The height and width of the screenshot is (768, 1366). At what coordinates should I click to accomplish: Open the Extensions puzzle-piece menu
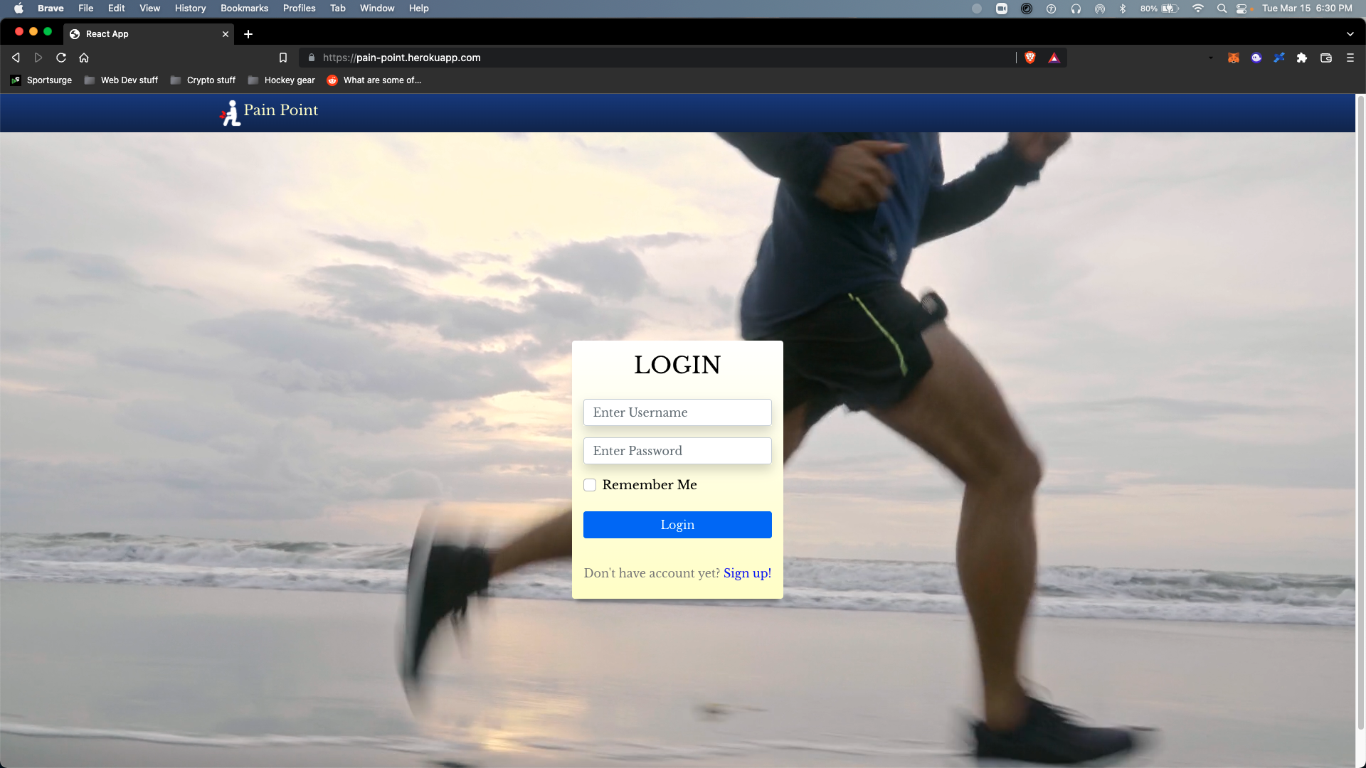tap(1301, 58)
